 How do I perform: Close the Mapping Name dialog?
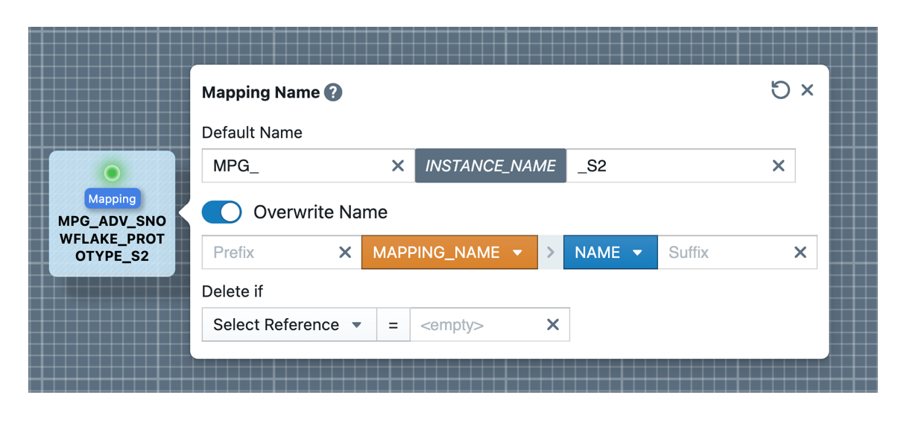[x=807, y=90]
